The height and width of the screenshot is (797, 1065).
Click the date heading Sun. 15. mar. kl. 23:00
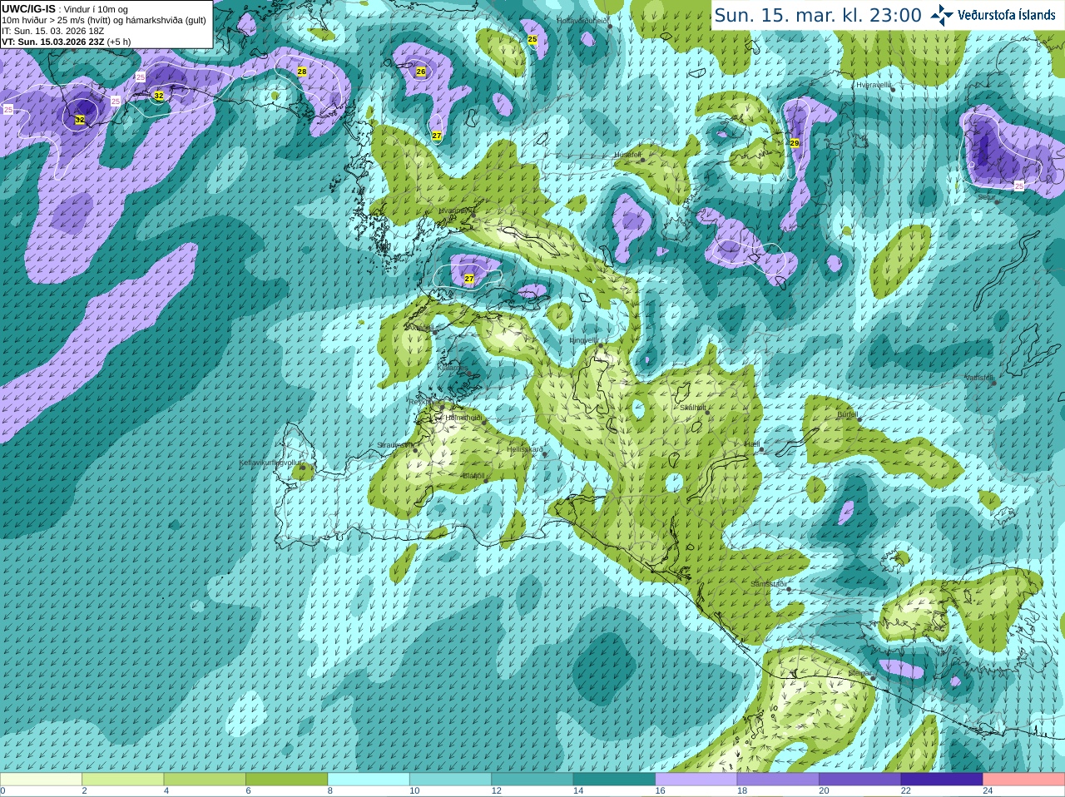(x=818, y=15)
